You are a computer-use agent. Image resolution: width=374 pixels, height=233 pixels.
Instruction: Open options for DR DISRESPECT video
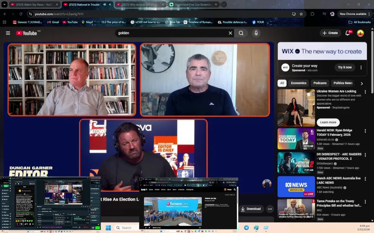click(365, 155)
